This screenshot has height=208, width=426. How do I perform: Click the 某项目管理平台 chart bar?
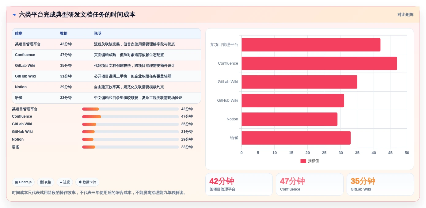click(311, 45)
